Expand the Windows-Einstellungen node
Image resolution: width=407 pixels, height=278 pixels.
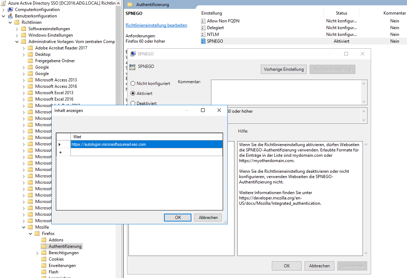pos(17,35)
